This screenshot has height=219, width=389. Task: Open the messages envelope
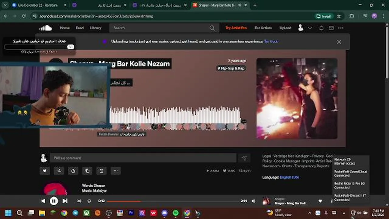(x=331, y=28)
